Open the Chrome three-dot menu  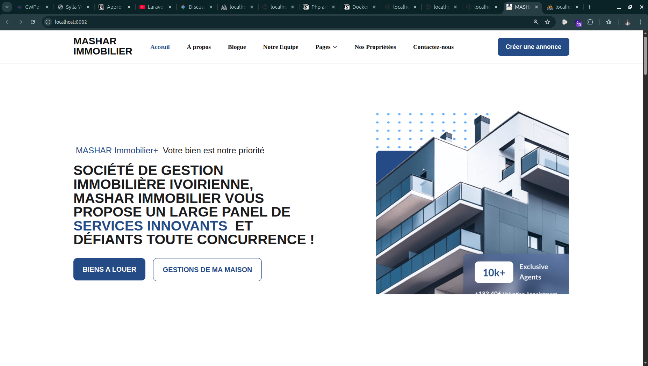tap(640, 22)
